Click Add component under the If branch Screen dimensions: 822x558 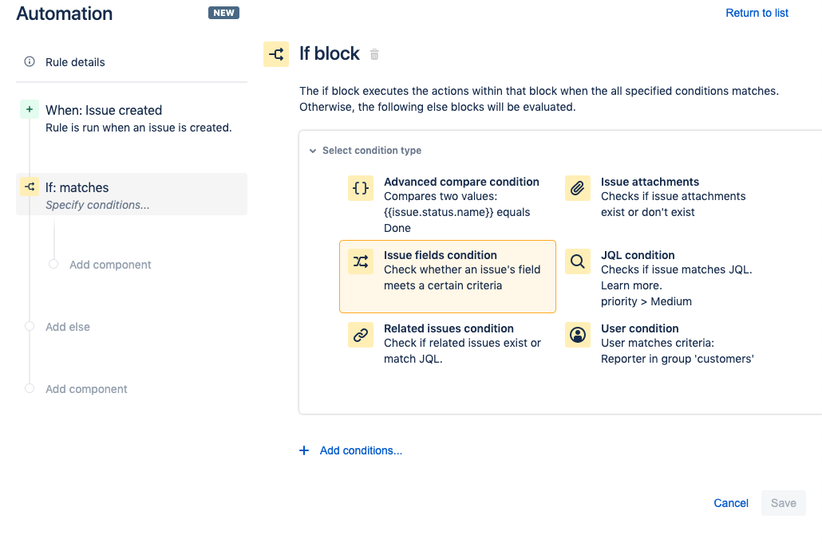pos(109,264)
